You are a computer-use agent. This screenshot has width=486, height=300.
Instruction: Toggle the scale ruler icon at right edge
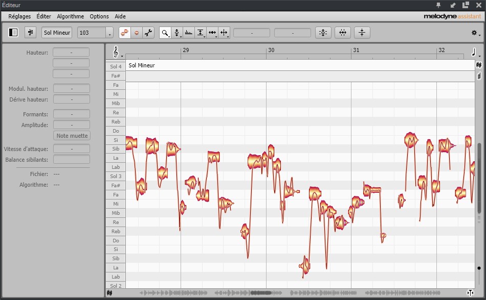tap(479, 65)
